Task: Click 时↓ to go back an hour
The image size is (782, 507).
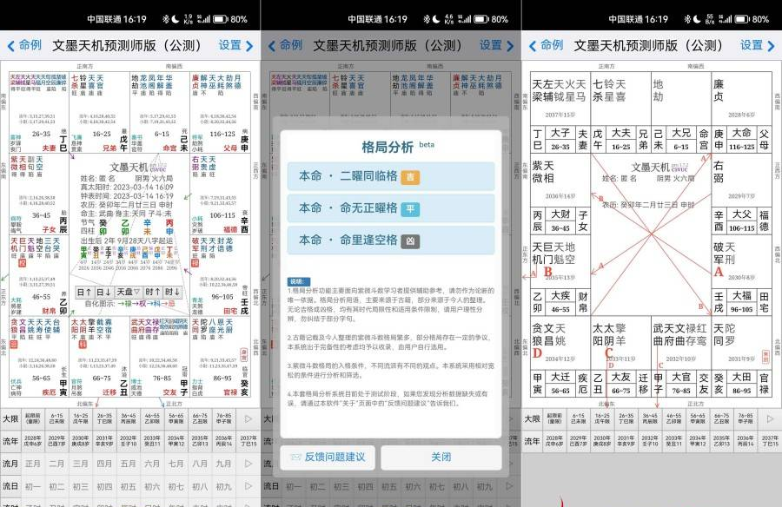Action: coord(171,292)
